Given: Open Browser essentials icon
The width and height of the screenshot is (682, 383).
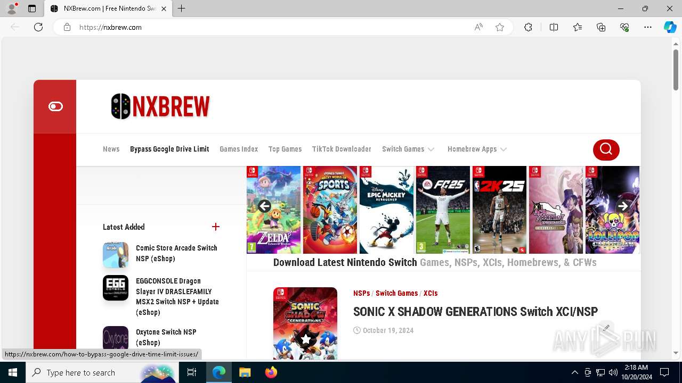Looking at the screenshot, I should [624, 27].
